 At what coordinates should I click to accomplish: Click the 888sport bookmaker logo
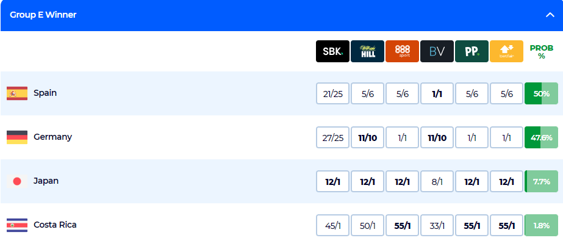[402, 51]
